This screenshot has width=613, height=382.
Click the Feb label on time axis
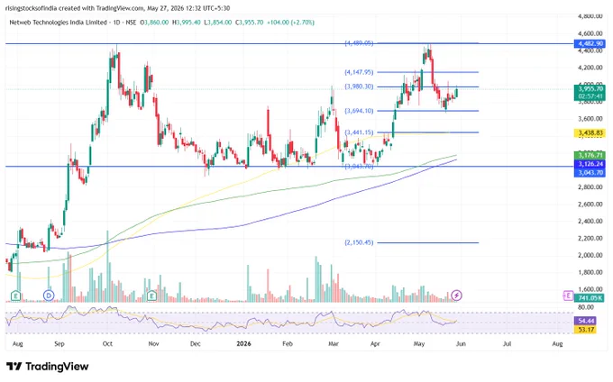288,344
